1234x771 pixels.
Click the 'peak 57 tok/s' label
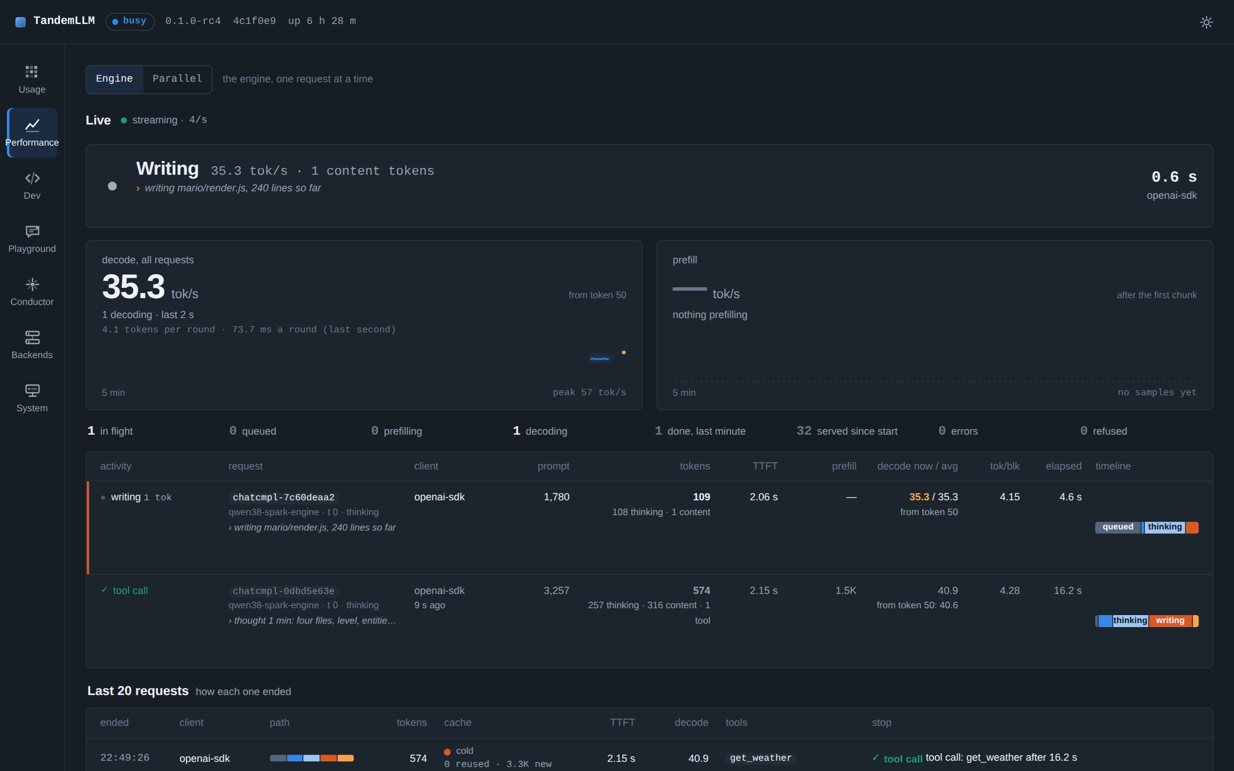(x=589, y=392)
